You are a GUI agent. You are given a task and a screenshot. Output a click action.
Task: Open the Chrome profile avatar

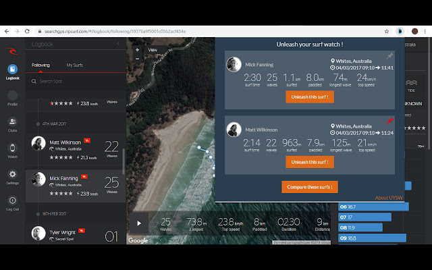coord(414,32)
